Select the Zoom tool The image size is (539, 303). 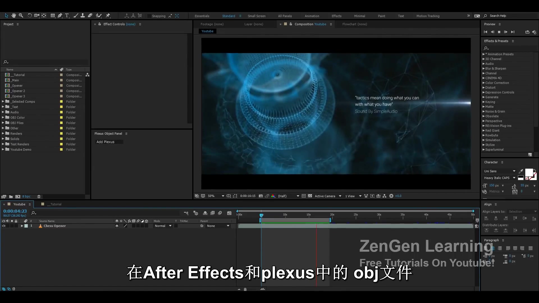21,15
